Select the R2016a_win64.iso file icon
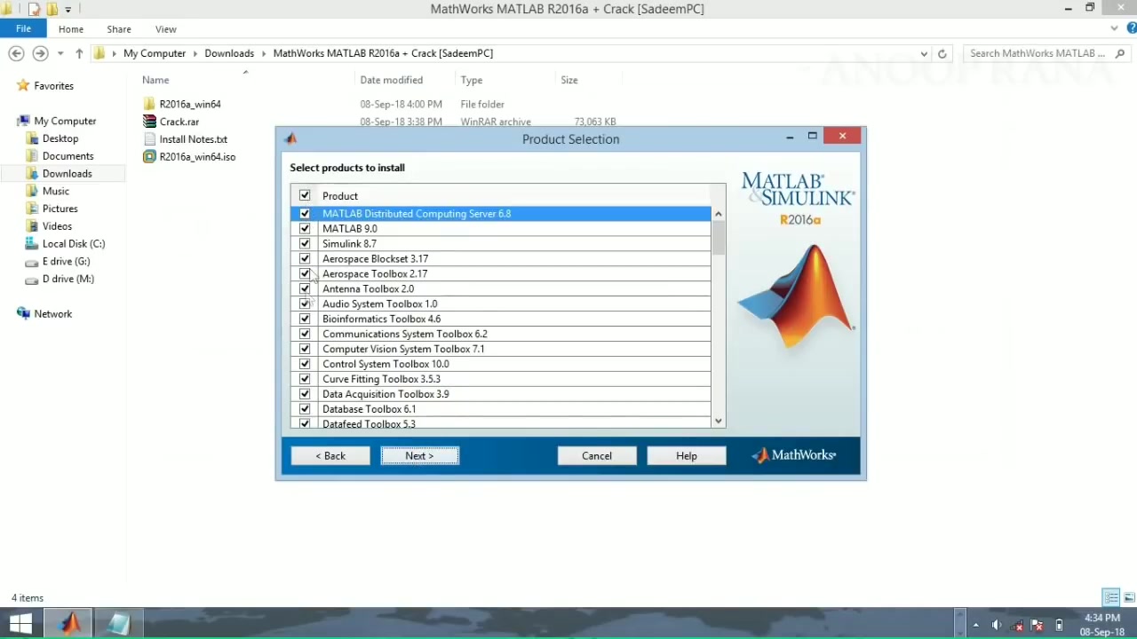The height and width of the screenshot is (639, 1137). click(149, 156)
